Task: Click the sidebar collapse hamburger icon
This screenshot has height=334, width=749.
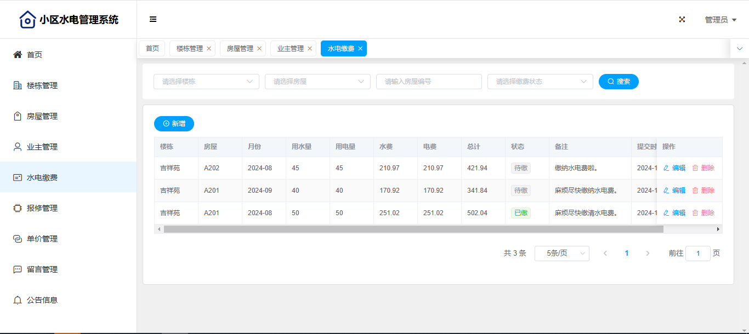Action: pyautogui.click(x=153, y=19)
